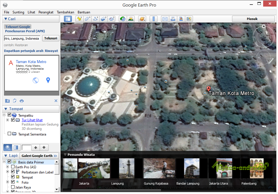This screenshot has height=194, width=278.
Task: Click the Dapatkan petunjuk arah link
Action: tap(24, 51)
